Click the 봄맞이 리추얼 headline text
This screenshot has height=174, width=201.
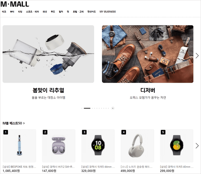coord(48,90)
